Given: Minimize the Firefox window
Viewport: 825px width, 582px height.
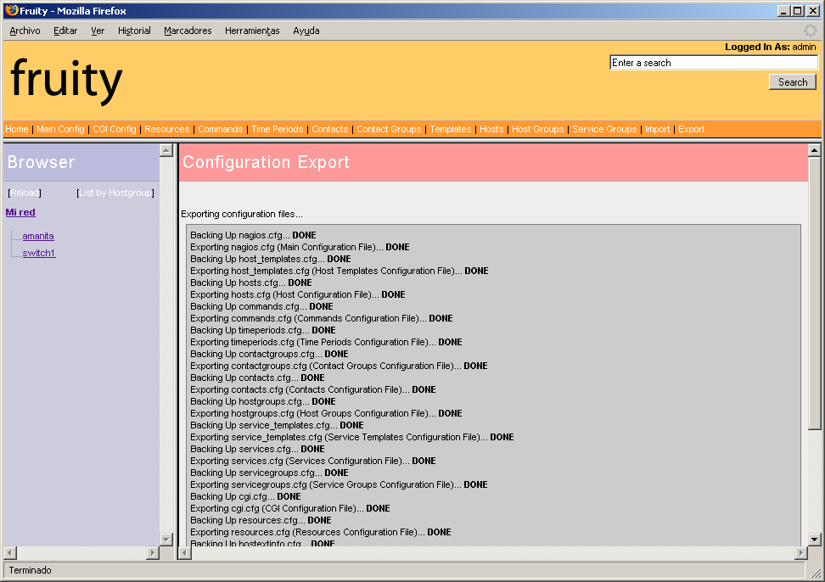Looking at the screenshot, I should (784, 10).
